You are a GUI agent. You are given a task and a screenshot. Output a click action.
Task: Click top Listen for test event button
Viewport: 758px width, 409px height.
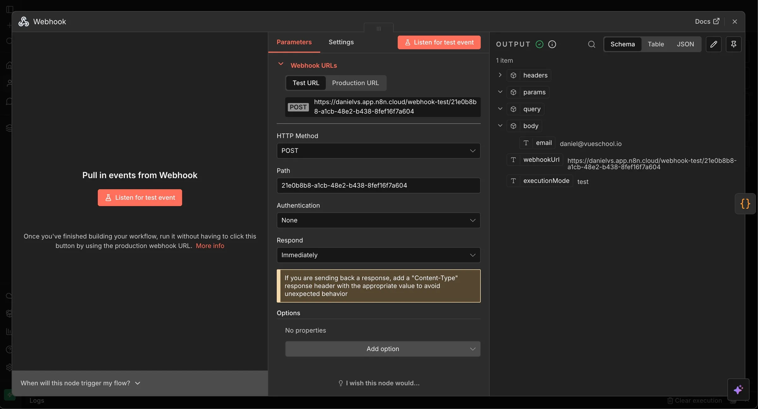coord(439,42)
